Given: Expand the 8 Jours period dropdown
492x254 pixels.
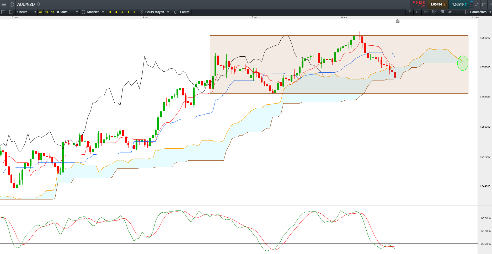Looking at the screenshot, I should [77, 12].
